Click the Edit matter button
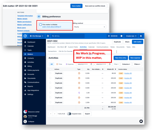The width and height of the screenshot is (155, 130). (x=137, y=42)
